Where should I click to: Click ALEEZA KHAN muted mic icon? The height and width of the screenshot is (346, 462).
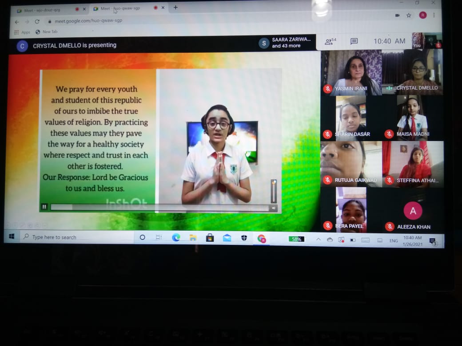(x=390, y=227)
